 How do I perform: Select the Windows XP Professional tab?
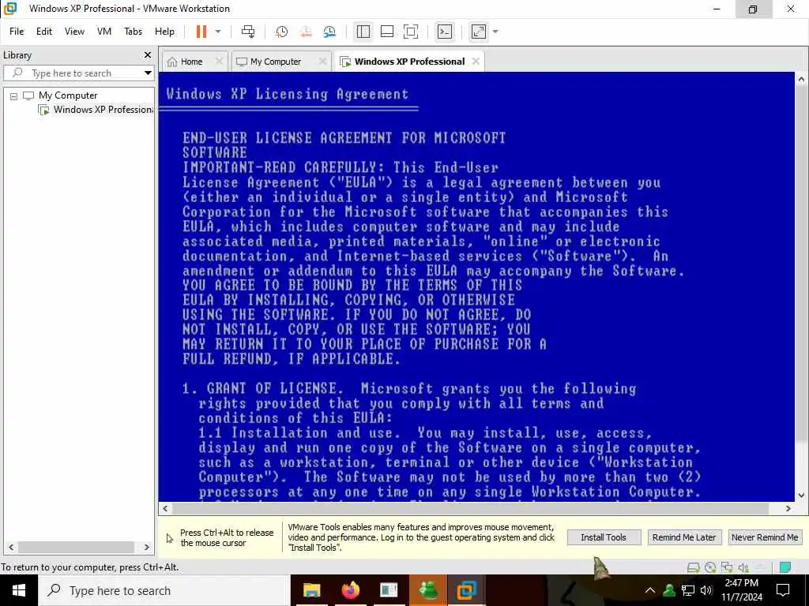[410, 62]
